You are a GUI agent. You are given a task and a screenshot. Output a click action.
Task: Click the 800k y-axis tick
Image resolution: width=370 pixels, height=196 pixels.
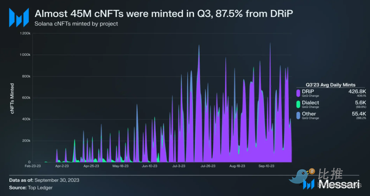[26, 76]
